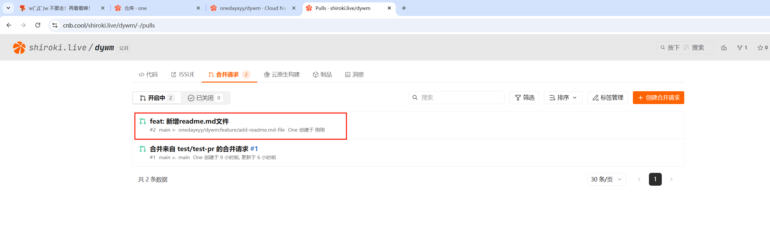Image resolution: width=770 pixels, height=226 pixels.
Task: Open the 标签管理 label management button
Action: point(608,98)
